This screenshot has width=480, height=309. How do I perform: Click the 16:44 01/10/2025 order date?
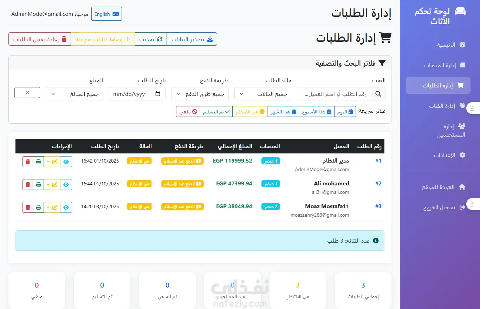click(100, 184)
